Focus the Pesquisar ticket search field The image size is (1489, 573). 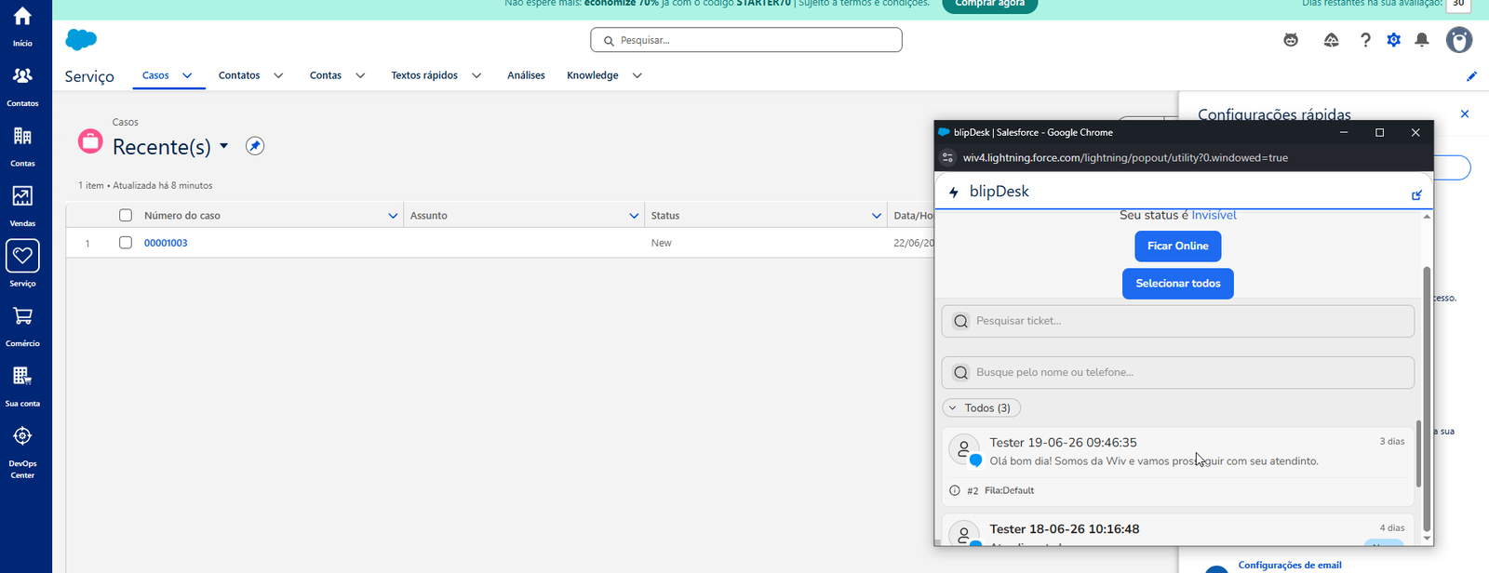(x=1178, y=321)
